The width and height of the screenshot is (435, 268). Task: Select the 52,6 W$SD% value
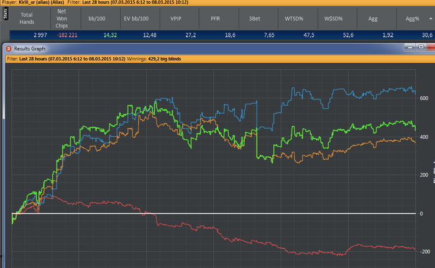pyautogui.click(x=348, y=35)
